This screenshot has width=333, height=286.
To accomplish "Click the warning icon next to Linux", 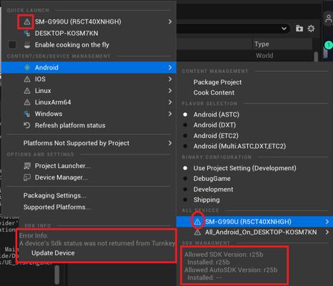I will click(27, 91).
